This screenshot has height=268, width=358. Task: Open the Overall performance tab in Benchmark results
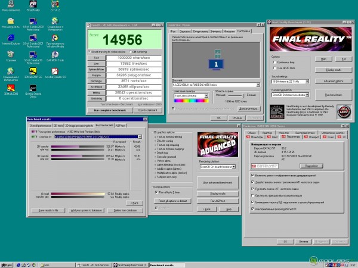click(41, 126)
